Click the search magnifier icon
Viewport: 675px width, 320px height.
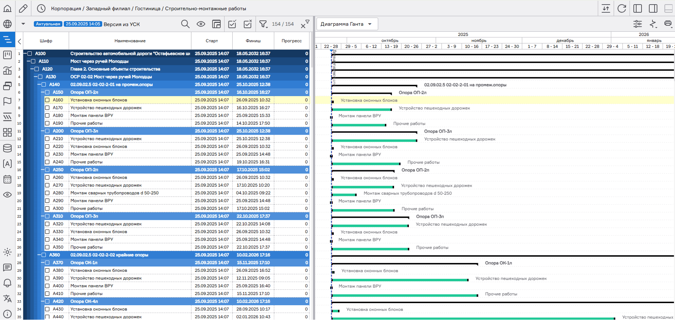(185, 24)
